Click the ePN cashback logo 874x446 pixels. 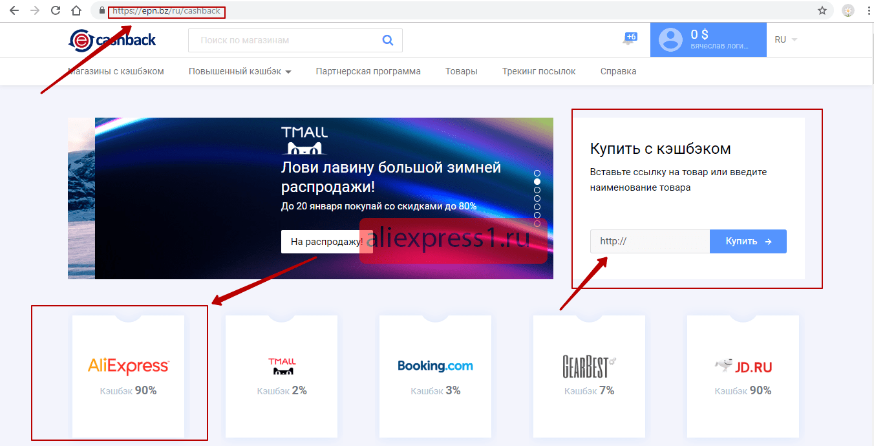[112, 39]
